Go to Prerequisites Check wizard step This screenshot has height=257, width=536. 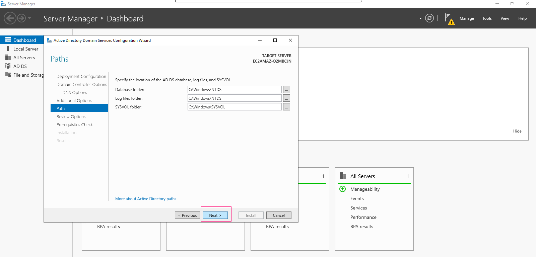(x=75, y=125)
